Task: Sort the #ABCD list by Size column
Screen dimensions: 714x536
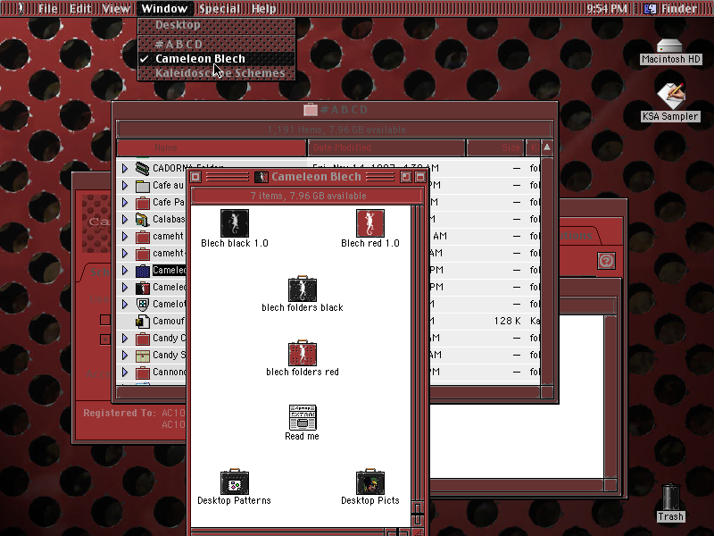Action: point(495,147)
